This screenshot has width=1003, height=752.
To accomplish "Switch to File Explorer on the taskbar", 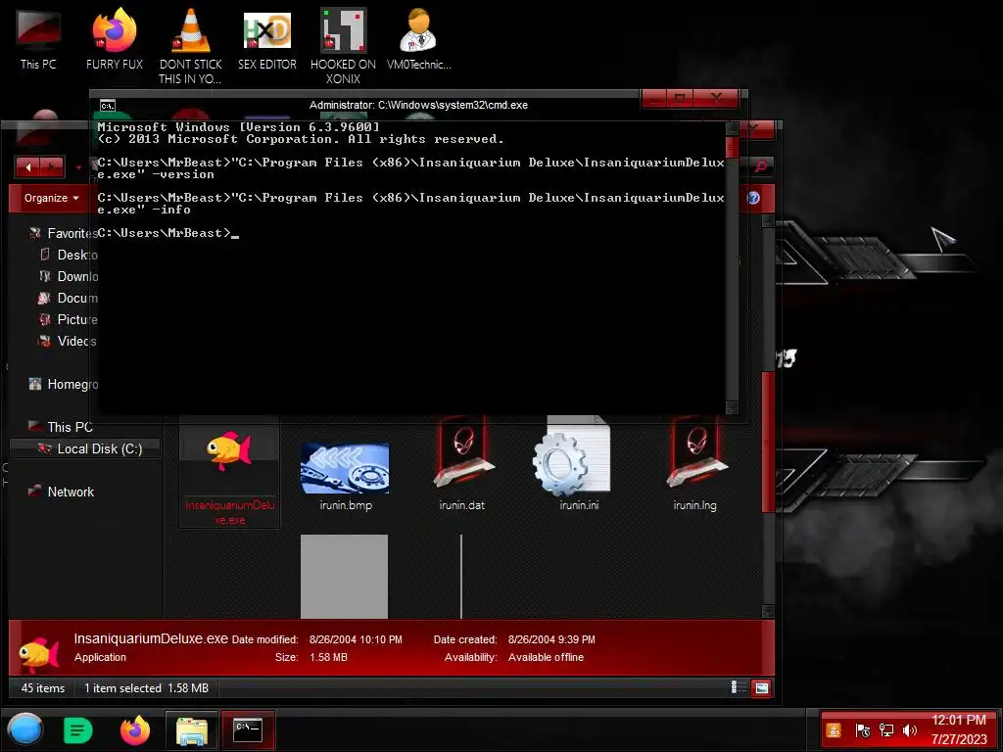I will click(192, 730).
